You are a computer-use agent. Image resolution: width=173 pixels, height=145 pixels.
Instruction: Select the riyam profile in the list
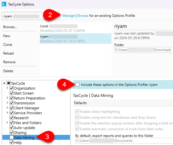[x=76, y=39]
